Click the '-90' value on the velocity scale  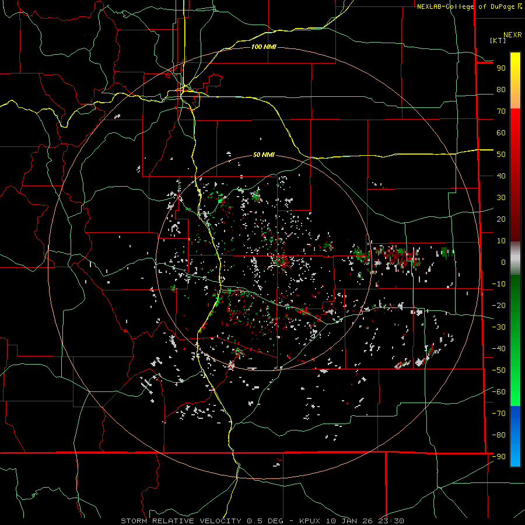pyautogui.click(x=499, y=457)
